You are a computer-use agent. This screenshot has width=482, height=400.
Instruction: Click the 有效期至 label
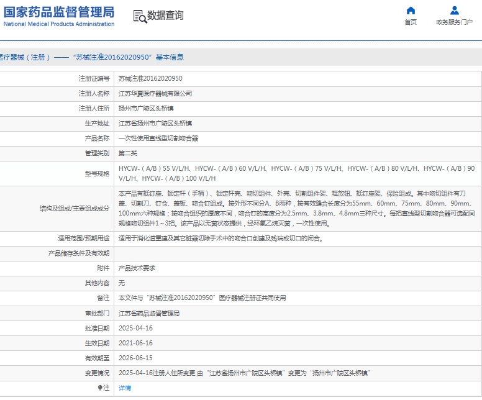coord(97,358)
